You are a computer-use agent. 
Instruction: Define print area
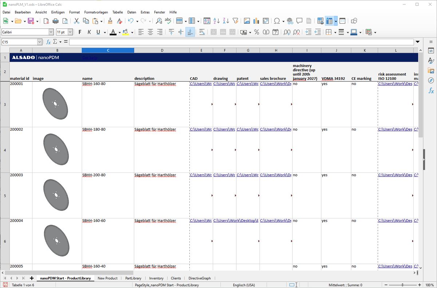[x=320, y=21]
